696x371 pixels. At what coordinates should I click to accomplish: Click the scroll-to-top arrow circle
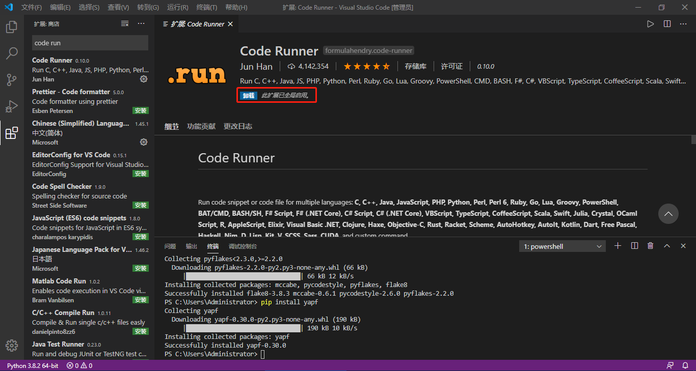coord(668,214)
